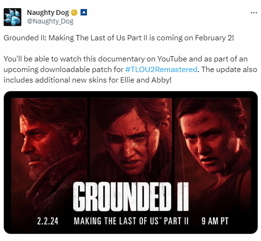This screenshot has width=261, height=241.
Task: Open the Naughty Dog display name profile link
Action: click(x=48, y=12)
